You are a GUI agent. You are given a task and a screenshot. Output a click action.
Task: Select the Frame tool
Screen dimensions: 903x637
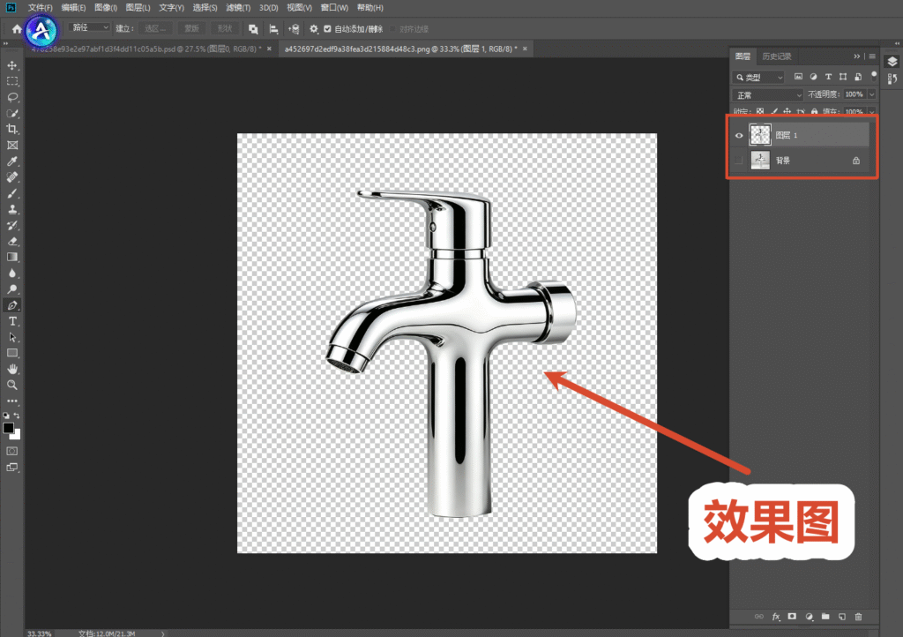point(12,146)
